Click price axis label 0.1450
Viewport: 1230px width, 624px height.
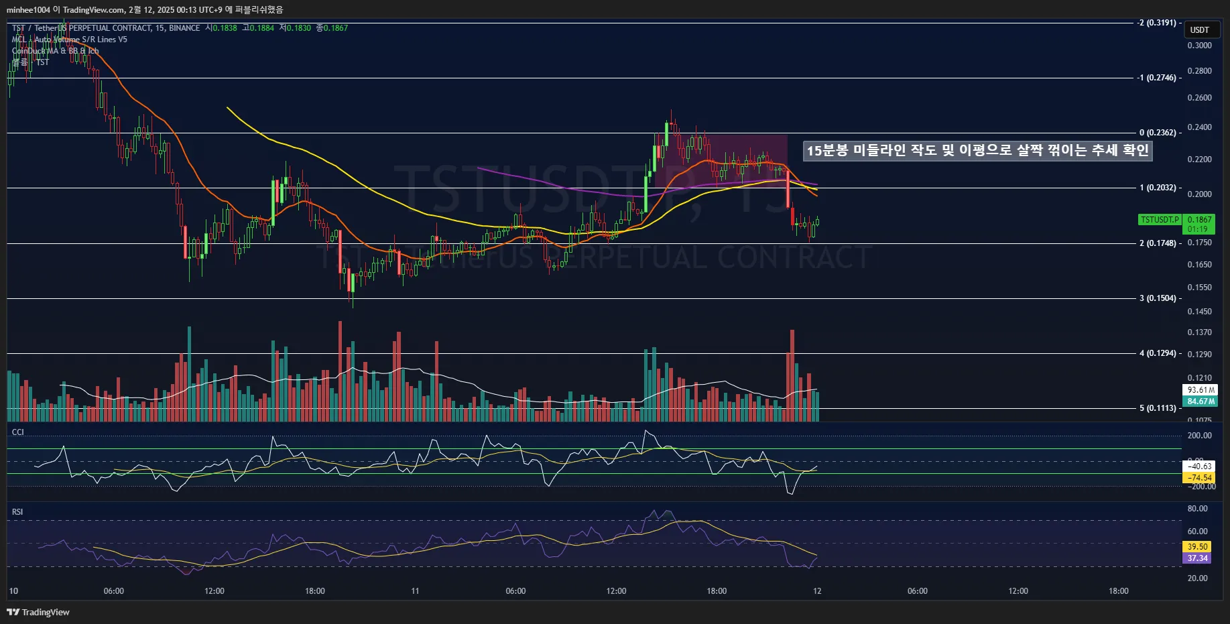pyautogui.click(x=1200, y=312)
